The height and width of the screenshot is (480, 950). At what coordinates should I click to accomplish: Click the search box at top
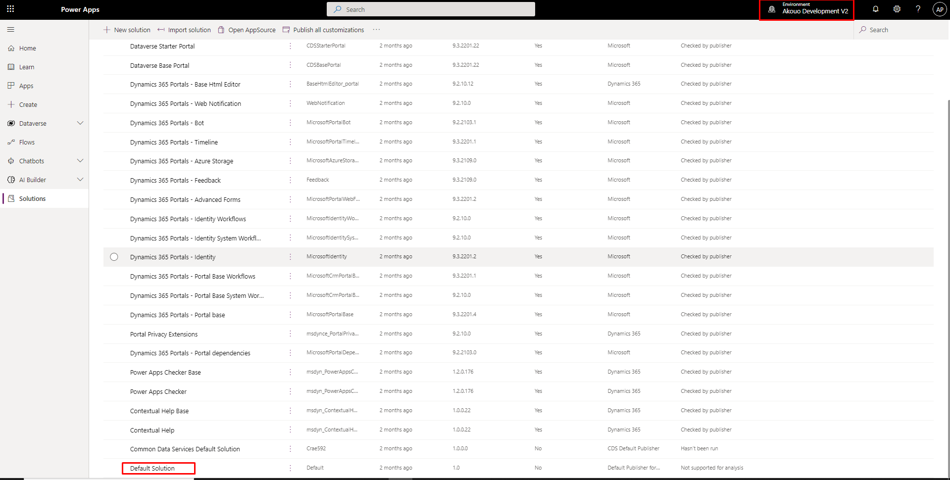click(430, 9)
